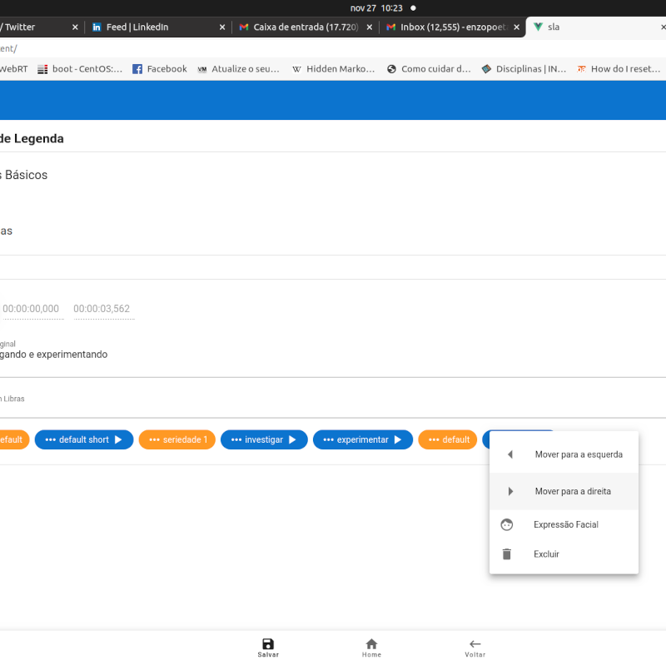The width and height of the screenshot is (666, 665).
Task: Click the trash icon to Excluir
Action: pos(507,554)
